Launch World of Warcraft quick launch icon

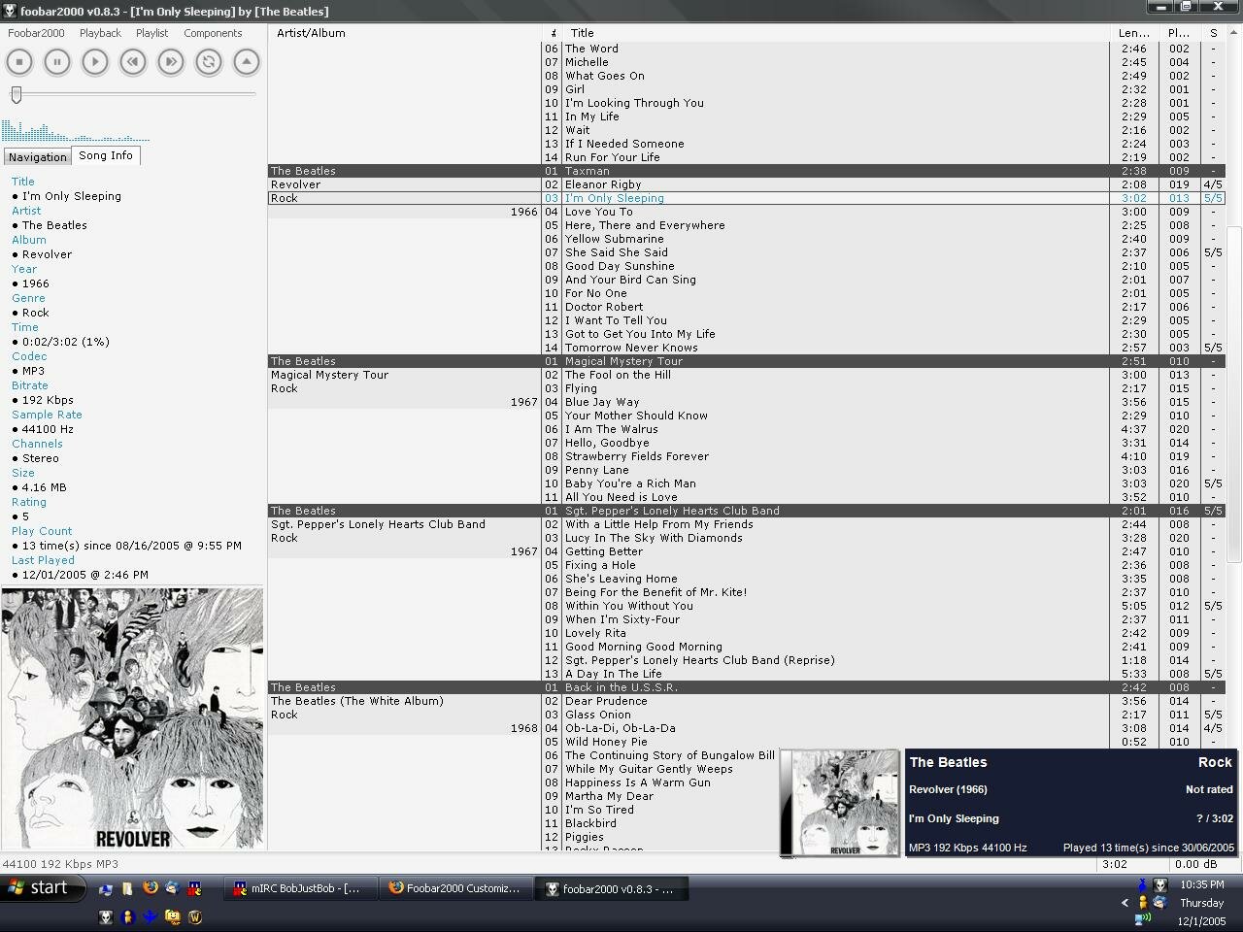pyautogui.click(x=195, y=916)
